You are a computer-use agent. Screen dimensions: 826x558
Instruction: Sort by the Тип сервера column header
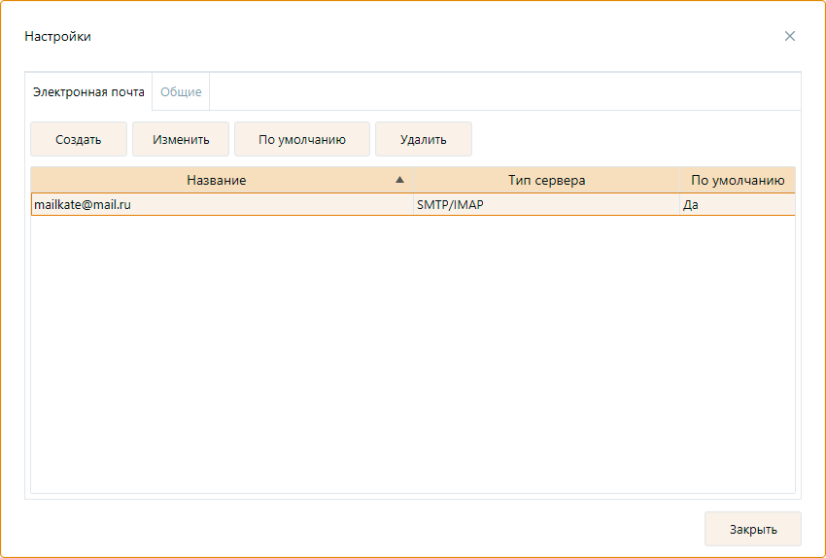pos(546,180)
